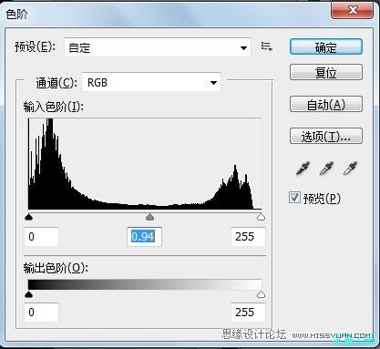Click the output highlight field 255
The height and width of the screenshot is (349, 380).
pyautogui.click(x=248, y=313)
